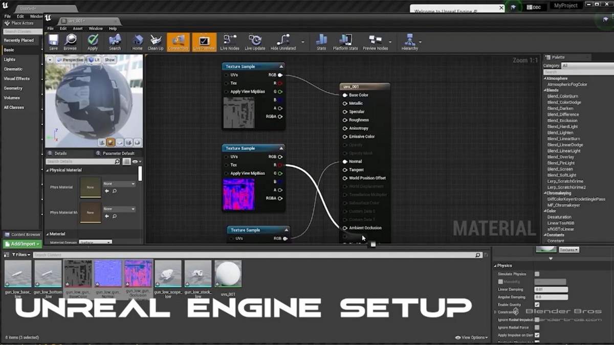Select the sphere preview shape icon
Screen dimensions: 614x345
click(111, 143)
